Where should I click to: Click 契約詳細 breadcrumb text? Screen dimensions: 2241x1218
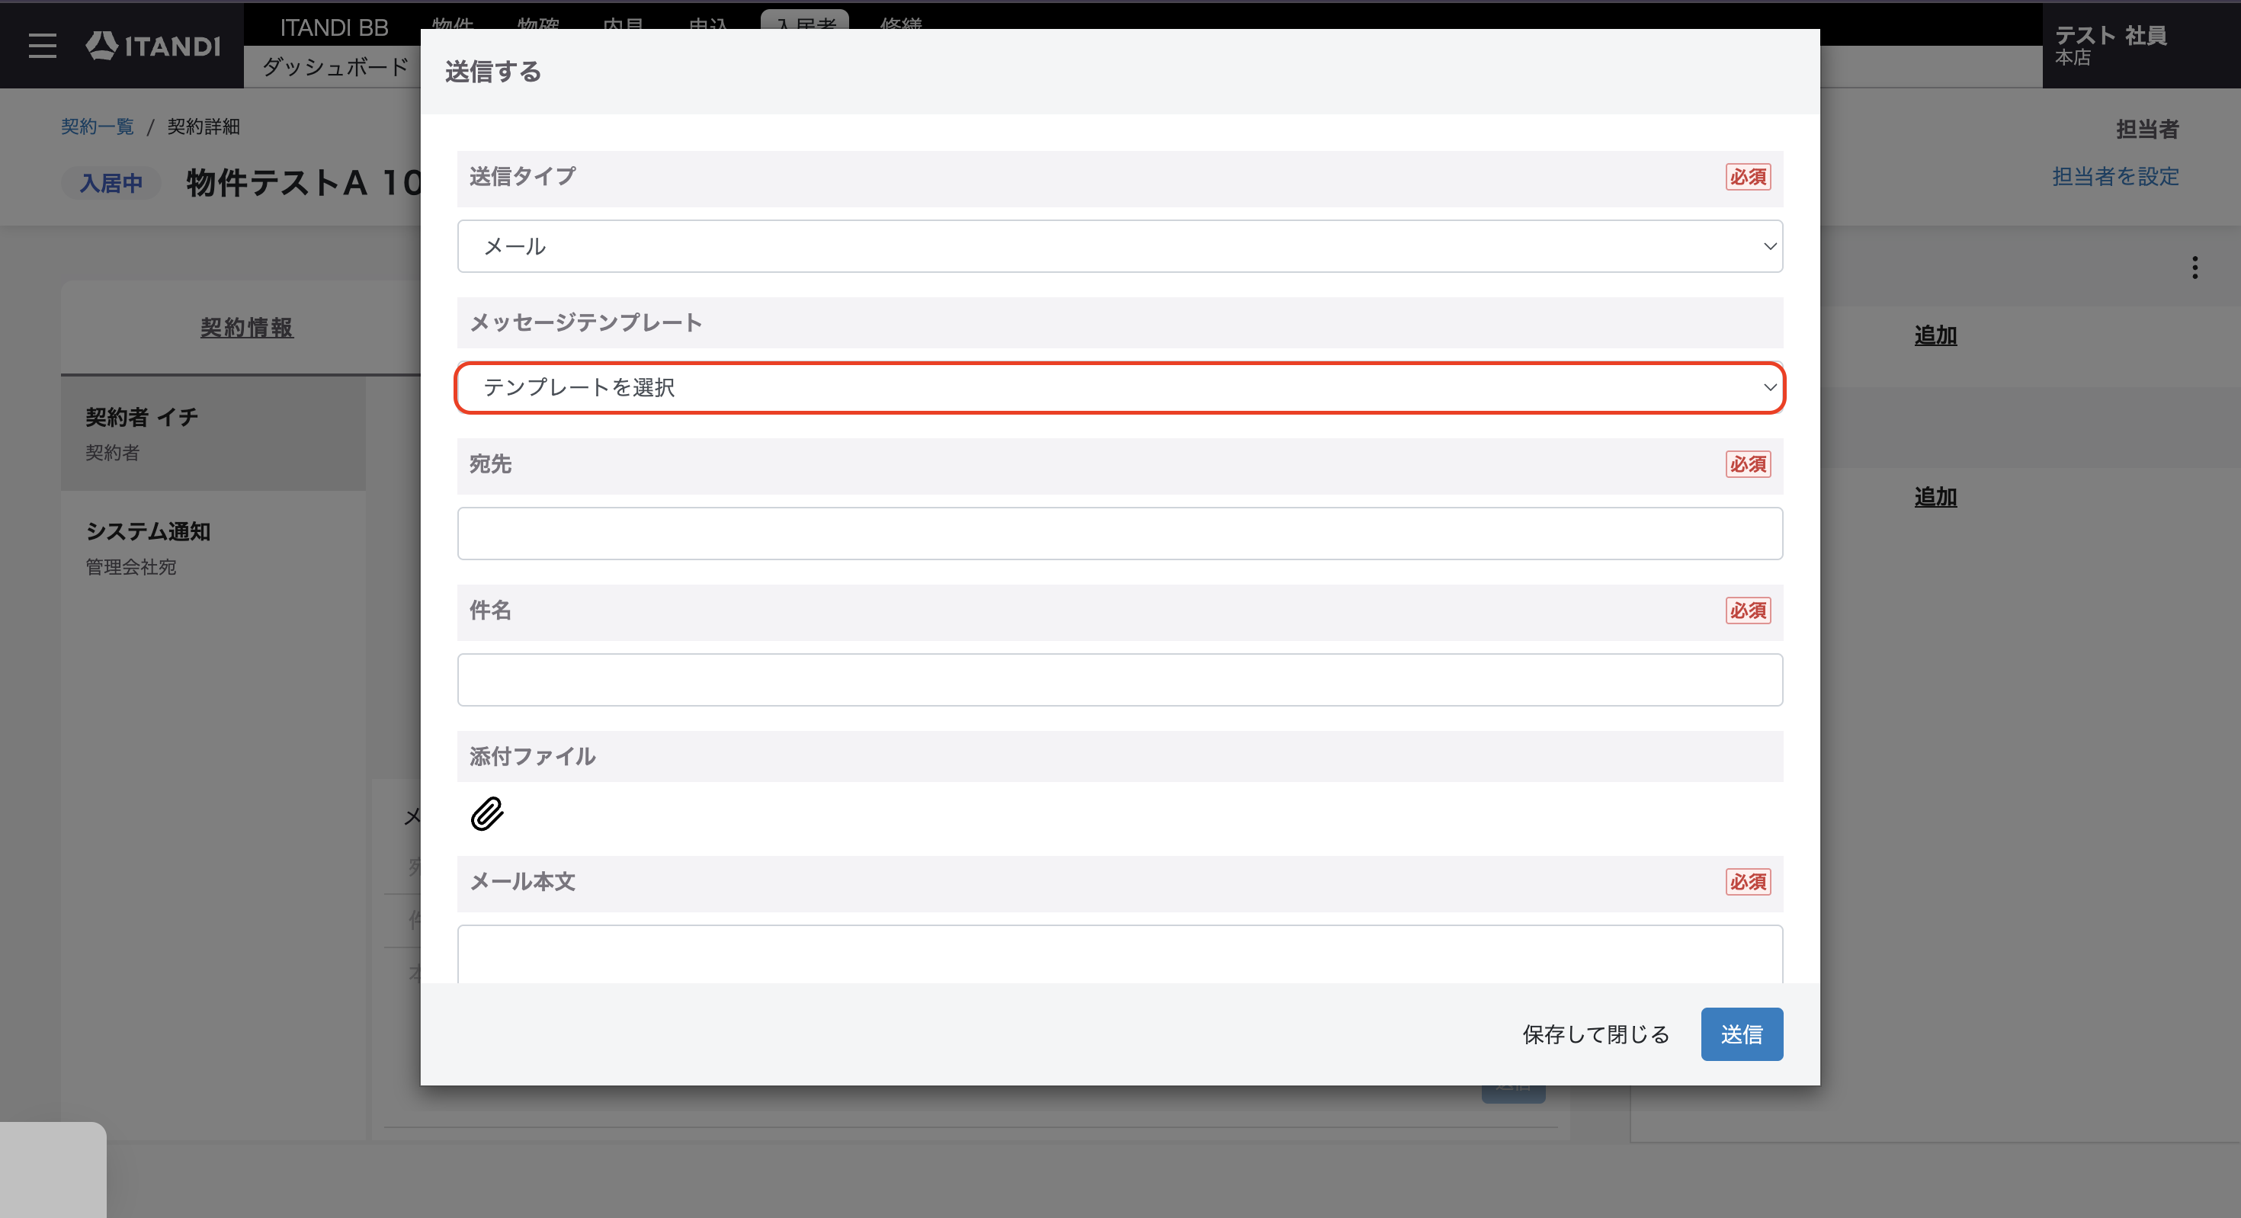tap(203, 127)
